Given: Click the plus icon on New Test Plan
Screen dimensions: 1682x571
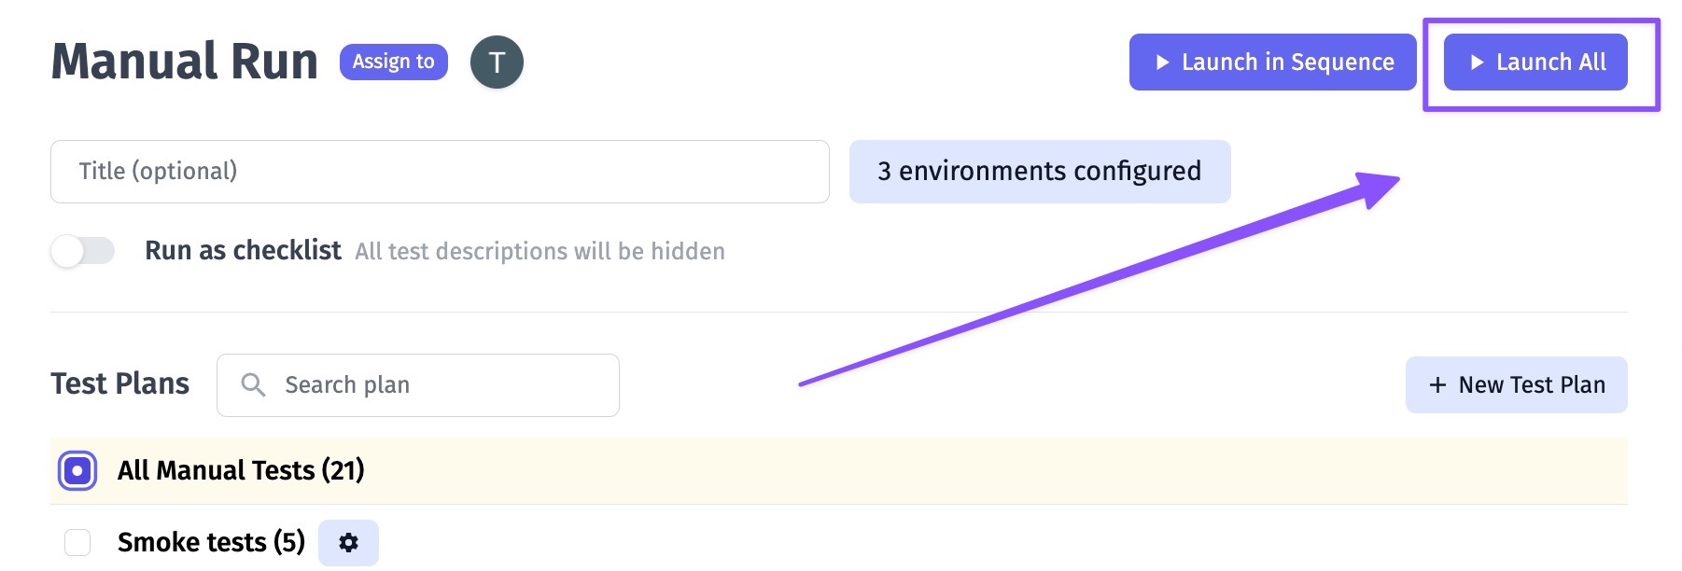Looking at the screenshot, I should click(1437, 385).
